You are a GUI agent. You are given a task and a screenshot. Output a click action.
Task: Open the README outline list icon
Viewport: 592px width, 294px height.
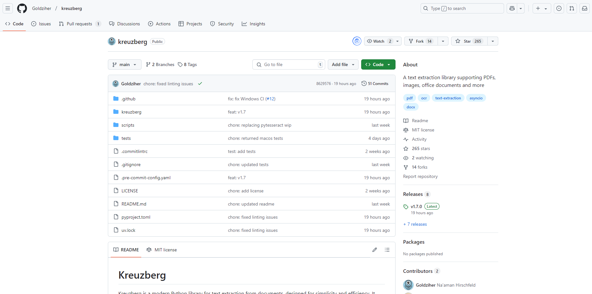(387, 250)
